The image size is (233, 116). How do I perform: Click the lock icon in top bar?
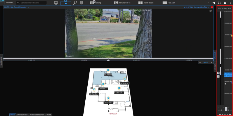pos(225,3)
